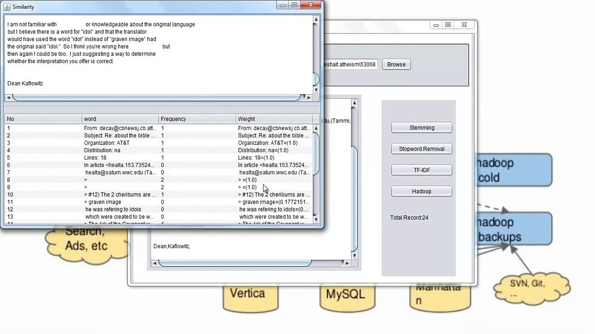Viewport: 595px width, 334px height.
Task: Click right arrow of Similarity horizontal scrollbar
Action: pos(309,97)
